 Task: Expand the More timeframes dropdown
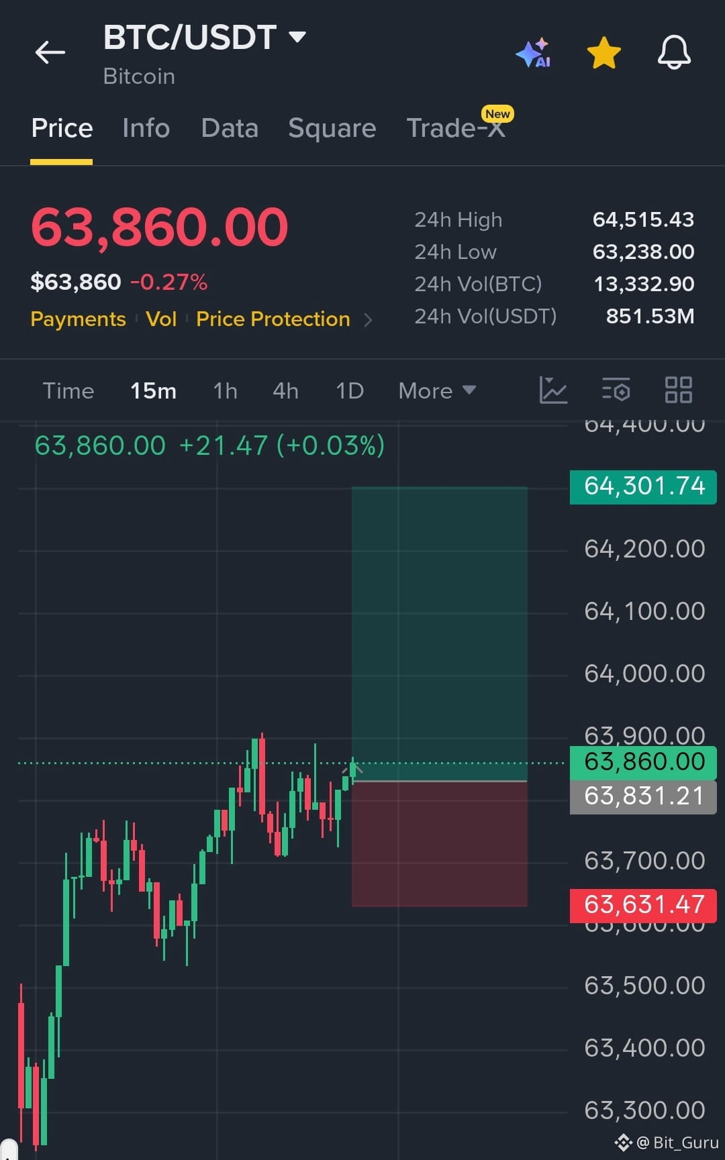click(437, 390)
